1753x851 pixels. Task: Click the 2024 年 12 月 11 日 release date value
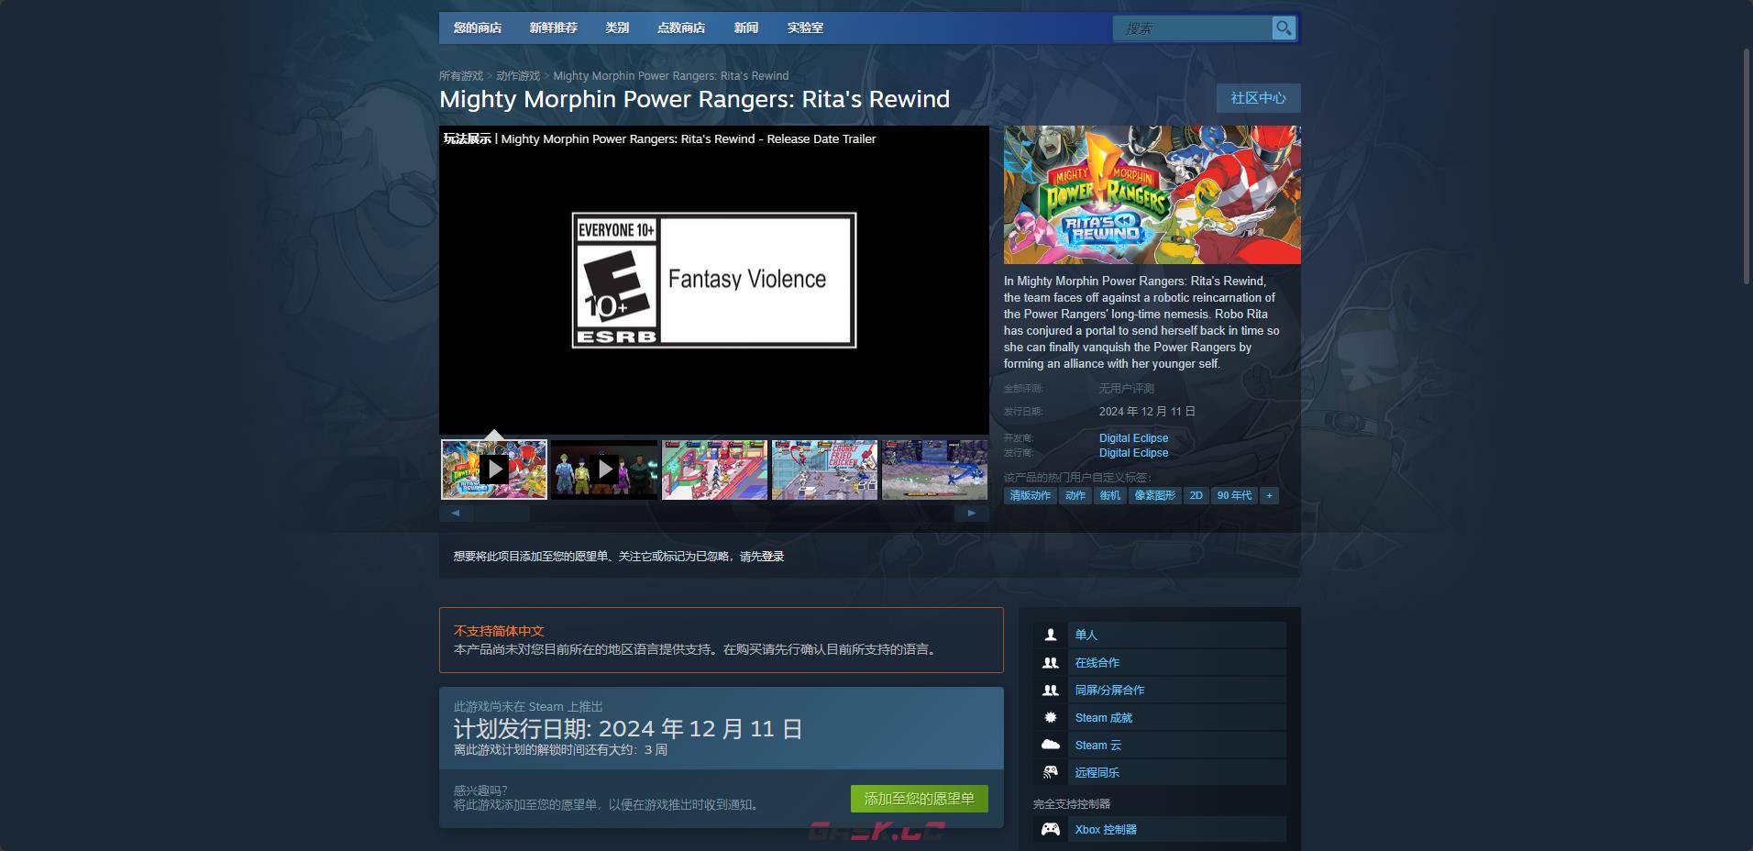(1147, 412)
